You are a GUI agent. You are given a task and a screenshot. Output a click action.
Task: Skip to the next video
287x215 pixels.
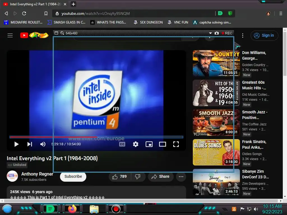coord(30,144)
